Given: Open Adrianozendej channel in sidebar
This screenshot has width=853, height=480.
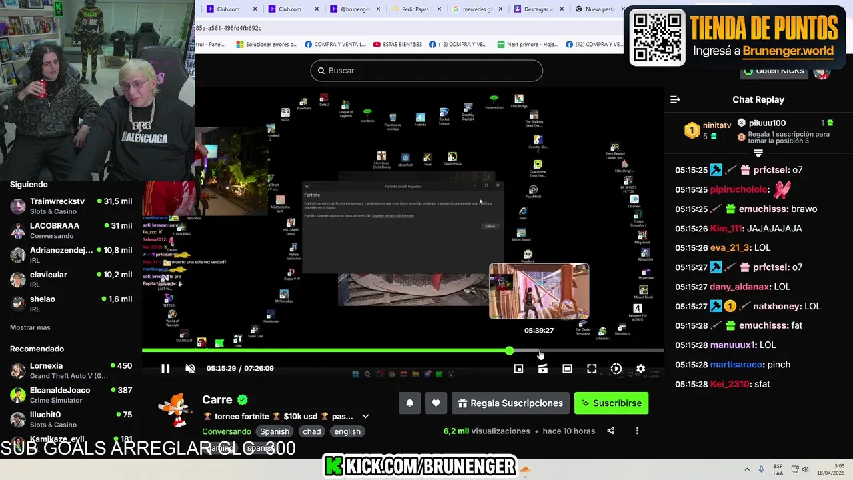Looking at the screenshot, I should pos(71,255).
